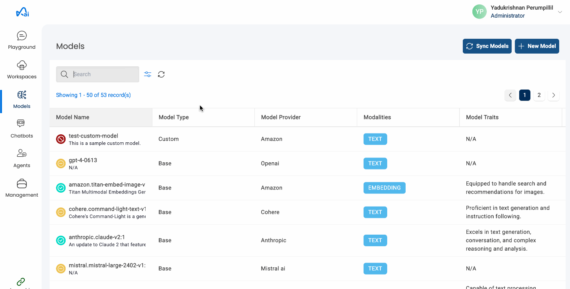Go to next page arrow

point(554,95)
